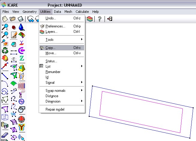Viewport: 196px width, 141px height.
Task: Open the Mesh menu
Action: point(68,12)
